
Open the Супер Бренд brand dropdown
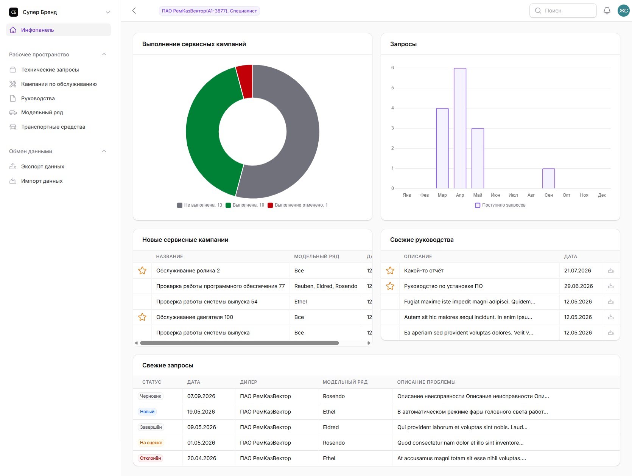click(108, 12)
